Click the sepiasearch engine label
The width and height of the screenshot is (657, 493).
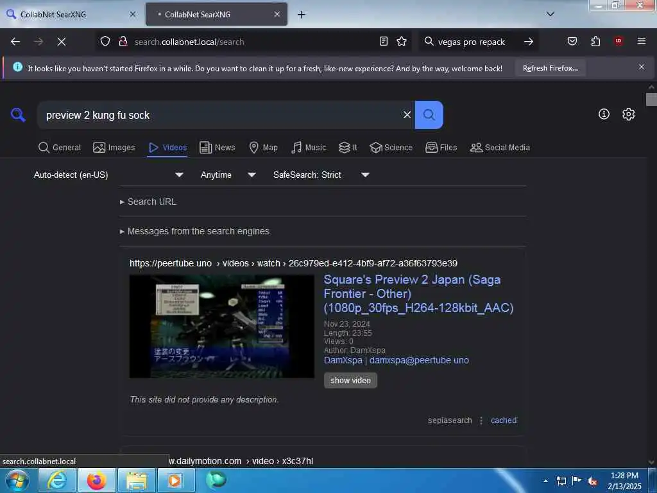click(x=450, y=420)
